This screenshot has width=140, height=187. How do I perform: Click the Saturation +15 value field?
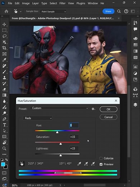tap(74, 137)
